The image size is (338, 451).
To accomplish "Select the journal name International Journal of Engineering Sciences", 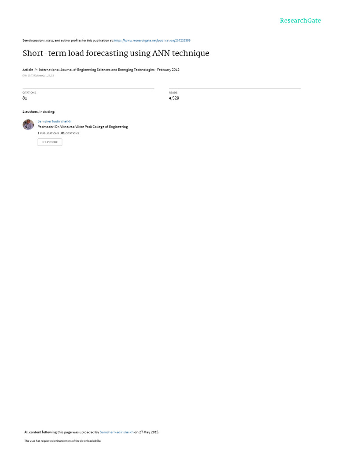I will point(96,70).
